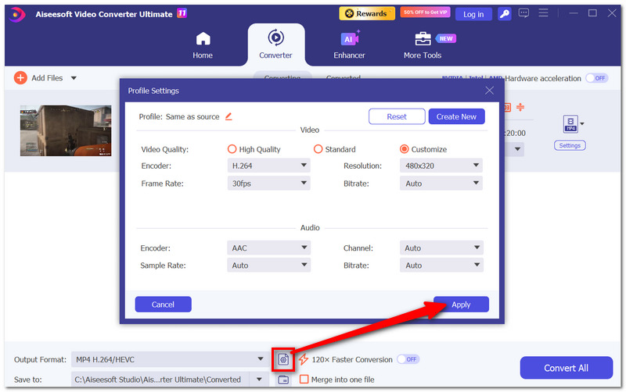This screenshot has height=392, width=626.
Task: Select High Quality video option
Action: tap(232, 149)
